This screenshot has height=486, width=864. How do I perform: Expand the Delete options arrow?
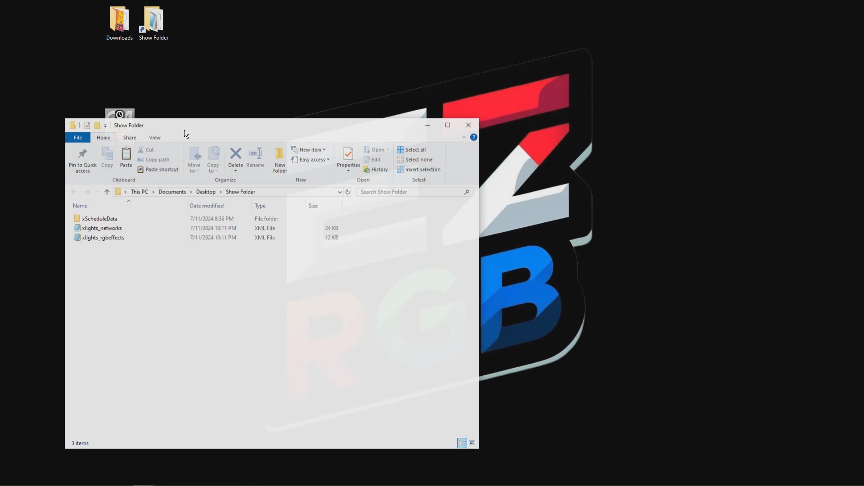(235, 171)
